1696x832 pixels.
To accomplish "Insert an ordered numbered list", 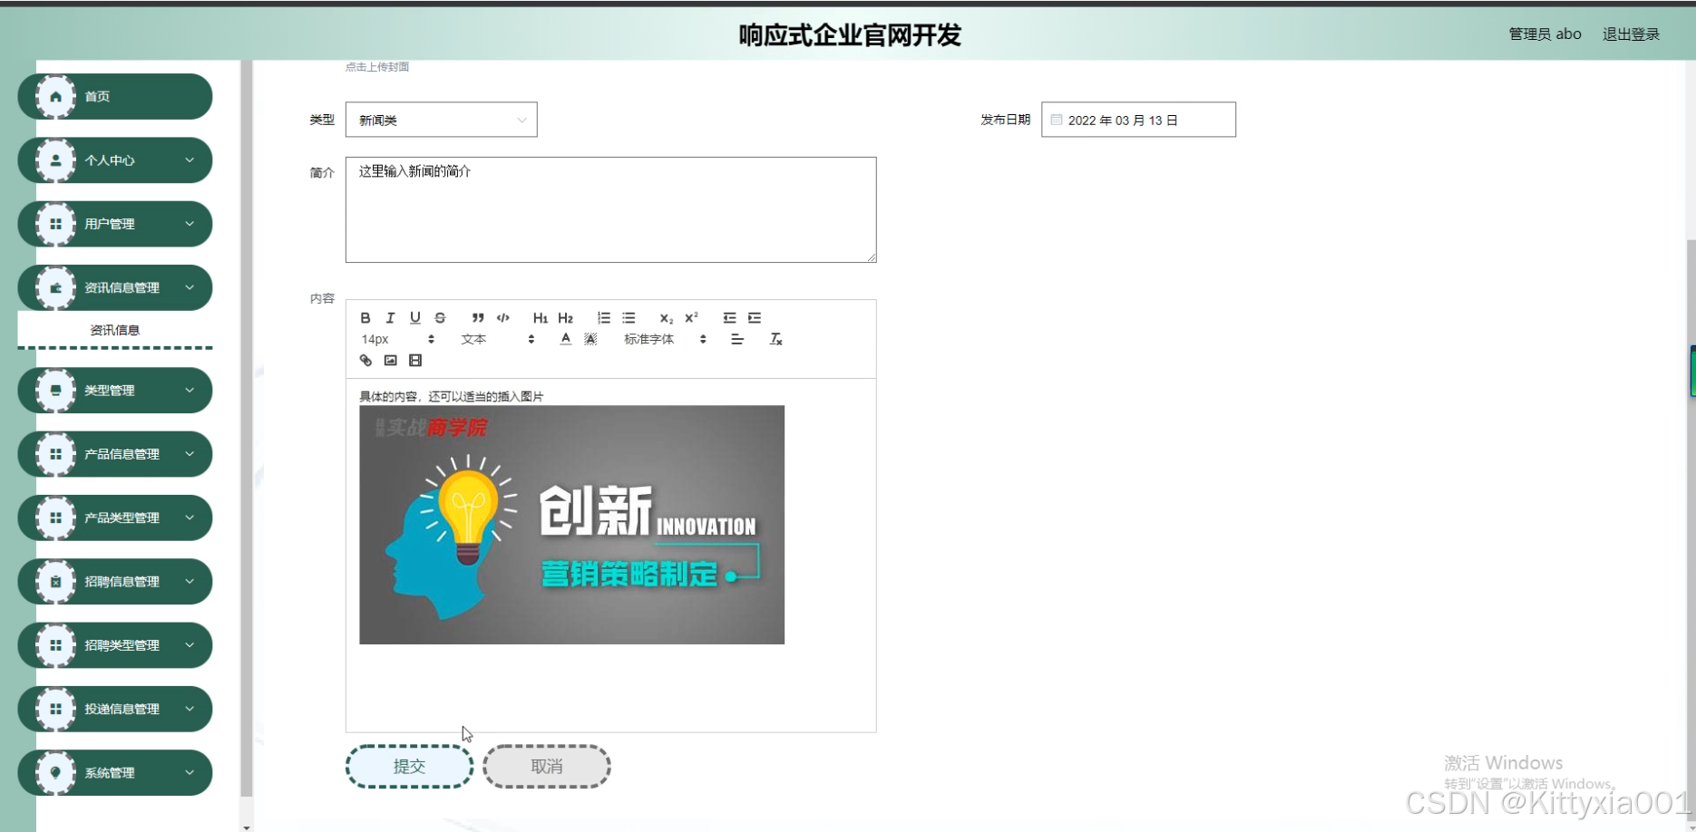I will pos(604,318).
